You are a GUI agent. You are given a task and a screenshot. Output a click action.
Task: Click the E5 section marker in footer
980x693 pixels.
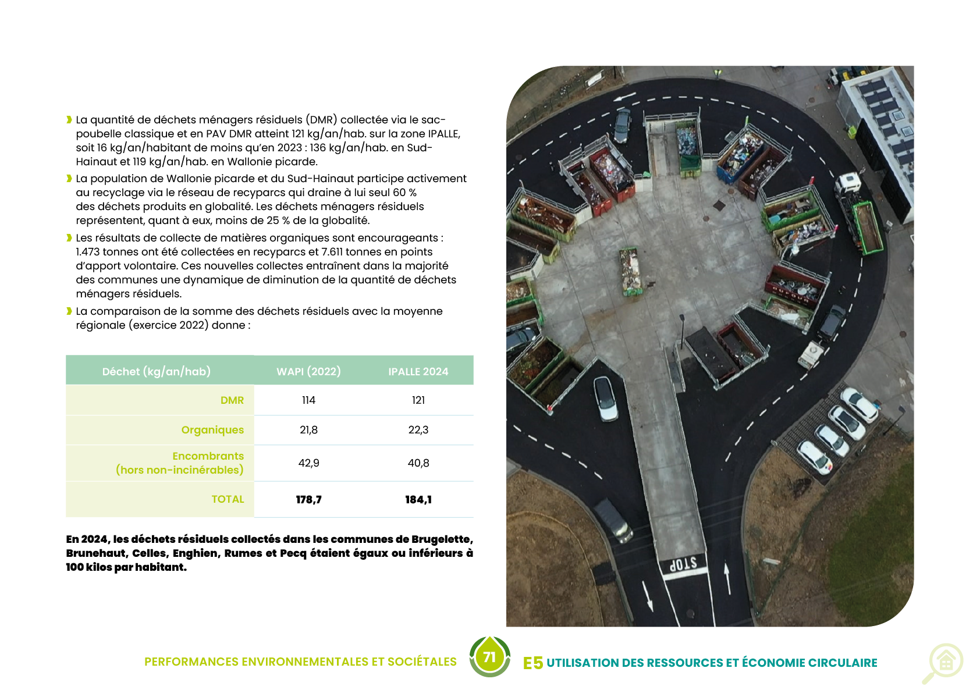(x=532, y=663)
